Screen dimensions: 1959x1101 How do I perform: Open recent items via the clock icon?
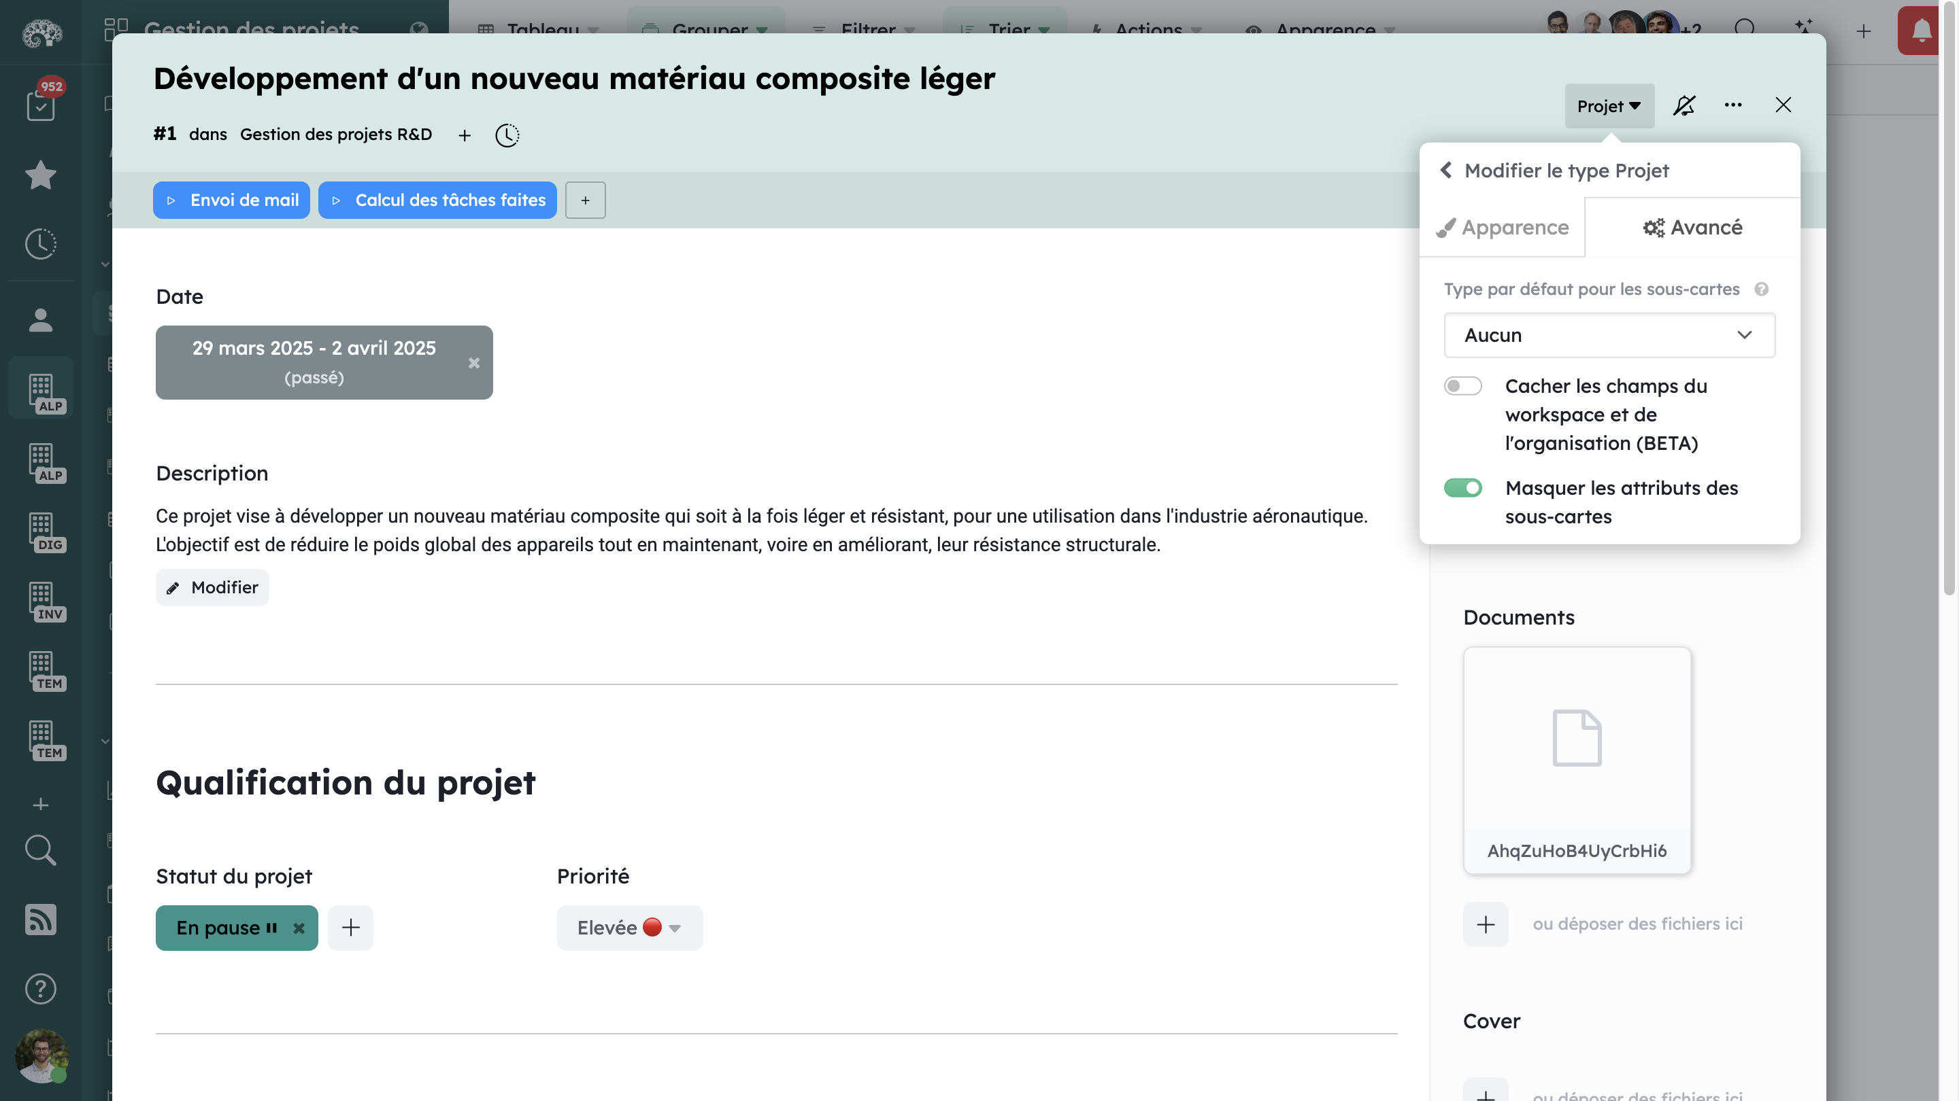(x=39, y=244)
